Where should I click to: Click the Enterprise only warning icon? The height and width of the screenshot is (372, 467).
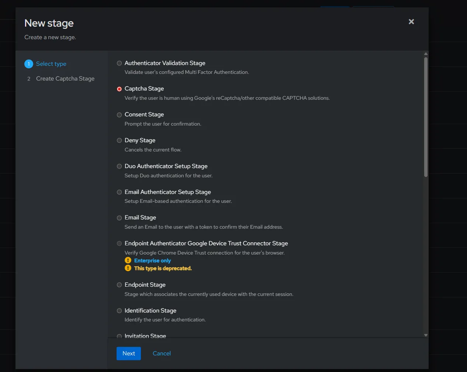coord(128,260)
